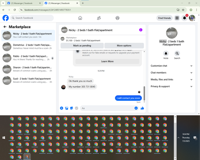Click the listing photo in right panel
This screenshot has height=160, width=200.
point(172,33)
